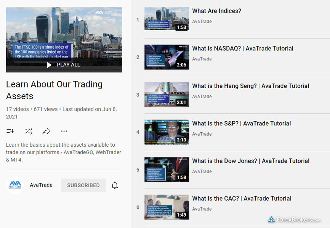Open the three-dot more options menu

point(64,131)
